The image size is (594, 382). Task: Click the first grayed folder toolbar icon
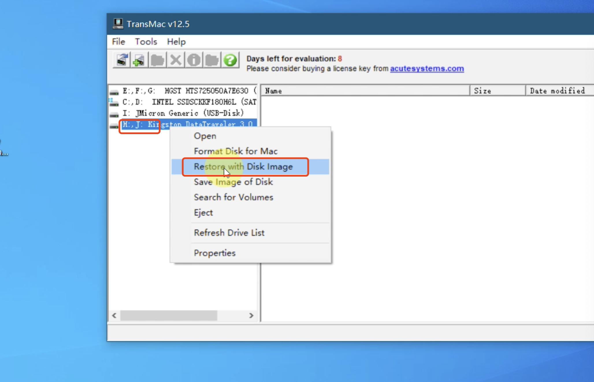157,60
